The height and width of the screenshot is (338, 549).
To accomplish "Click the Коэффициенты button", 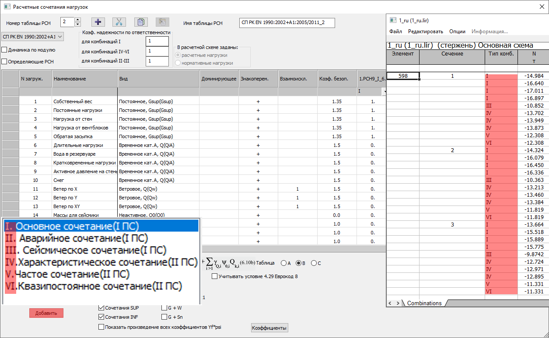I will coord(269,328).
